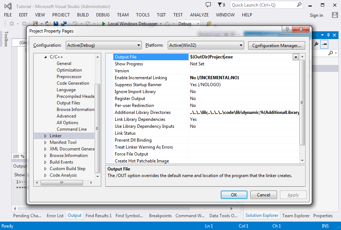Select Optimization under C/C++

(69, 70)
